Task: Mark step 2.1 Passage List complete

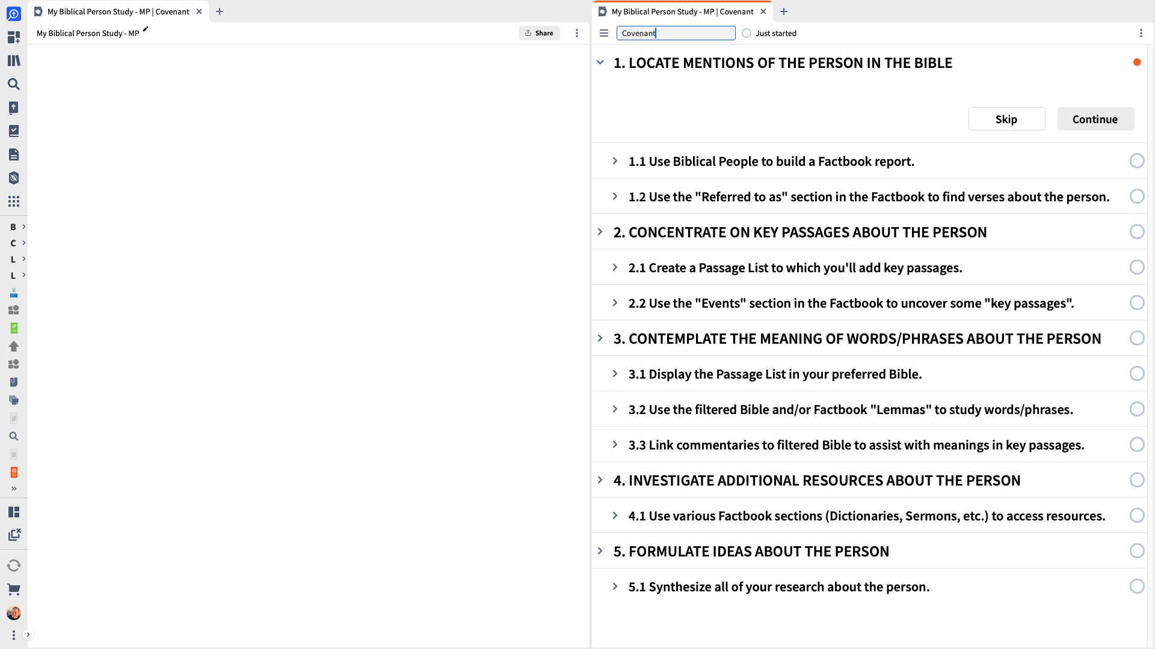Action: pyautogui.click(x=1136, y=267)
